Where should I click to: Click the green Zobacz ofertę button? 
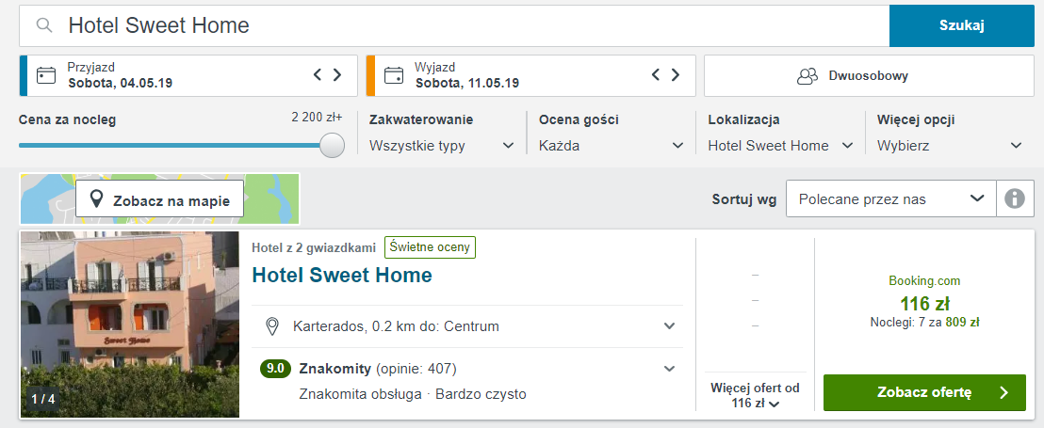point(924,392)
